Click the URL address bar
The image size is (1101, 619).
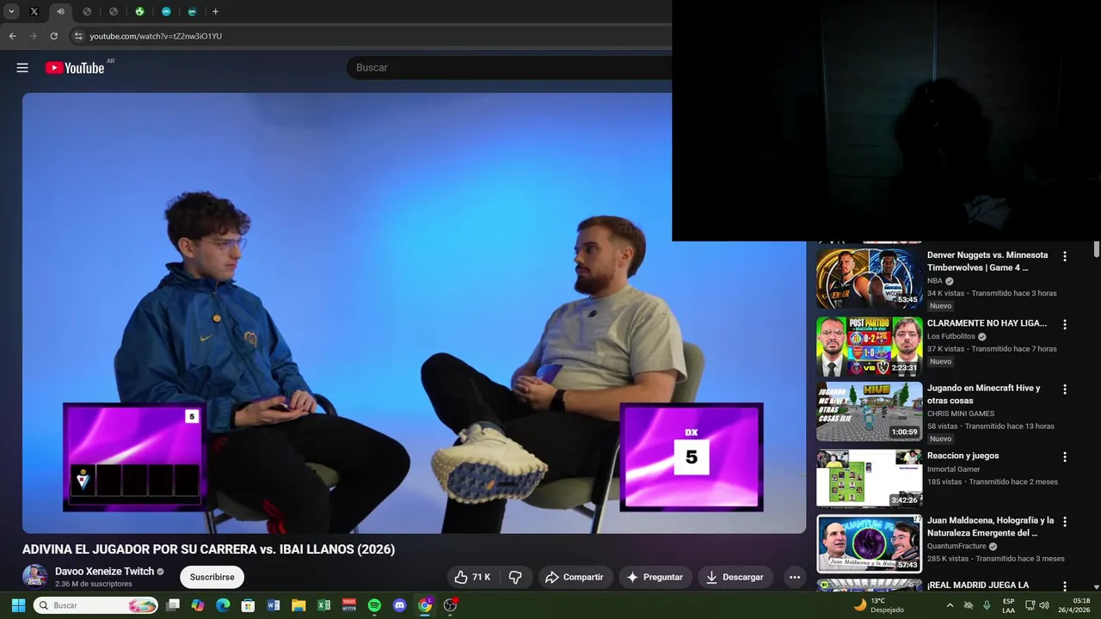[x=370, y=36]
